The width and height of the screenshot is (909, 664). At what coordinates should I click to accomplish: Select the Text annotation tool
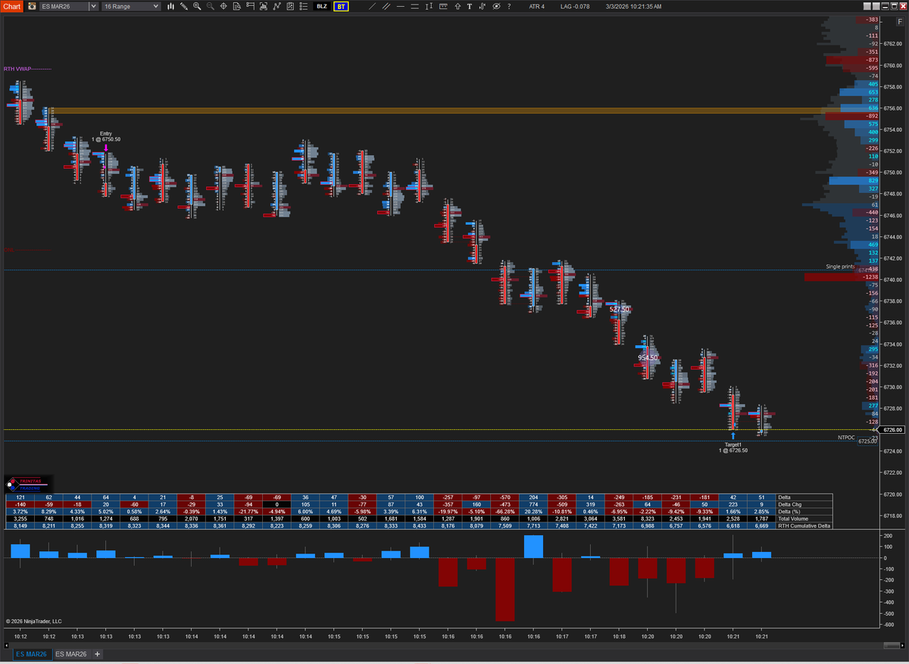click(x=470, y=6)
